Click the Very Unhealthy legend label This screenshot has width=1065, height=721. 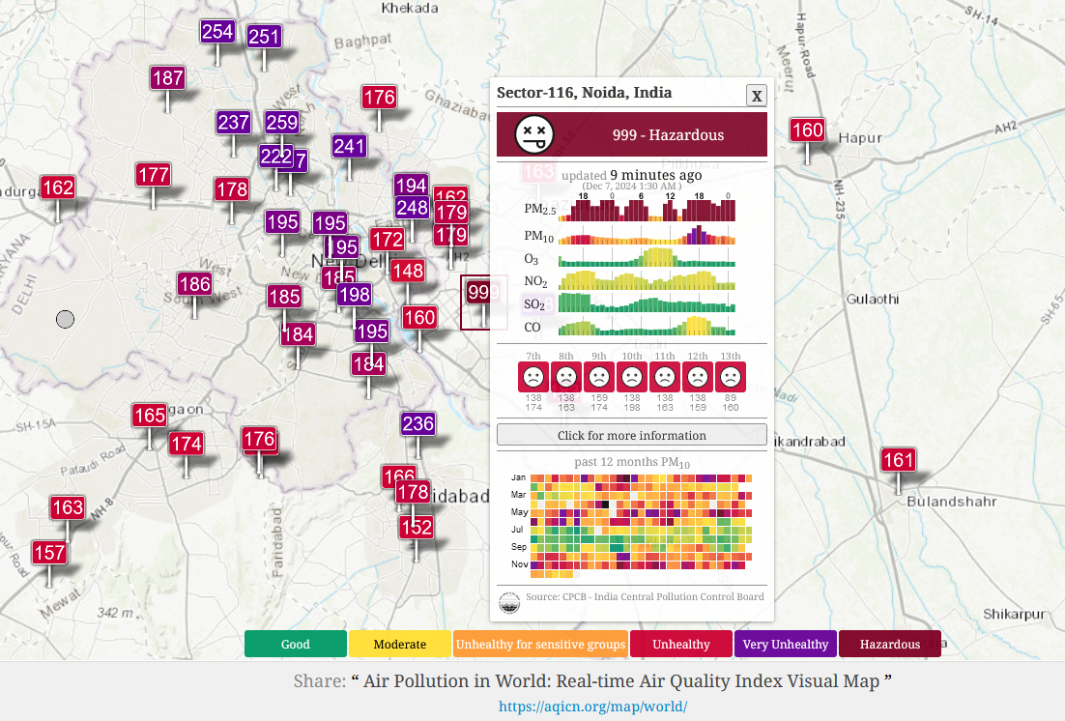tap(785, 645)
